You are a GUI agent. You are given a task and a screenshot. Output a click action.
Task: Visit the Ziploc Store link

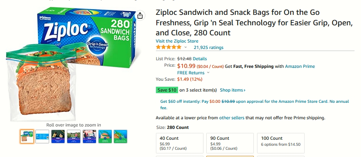tap(177, 41)
